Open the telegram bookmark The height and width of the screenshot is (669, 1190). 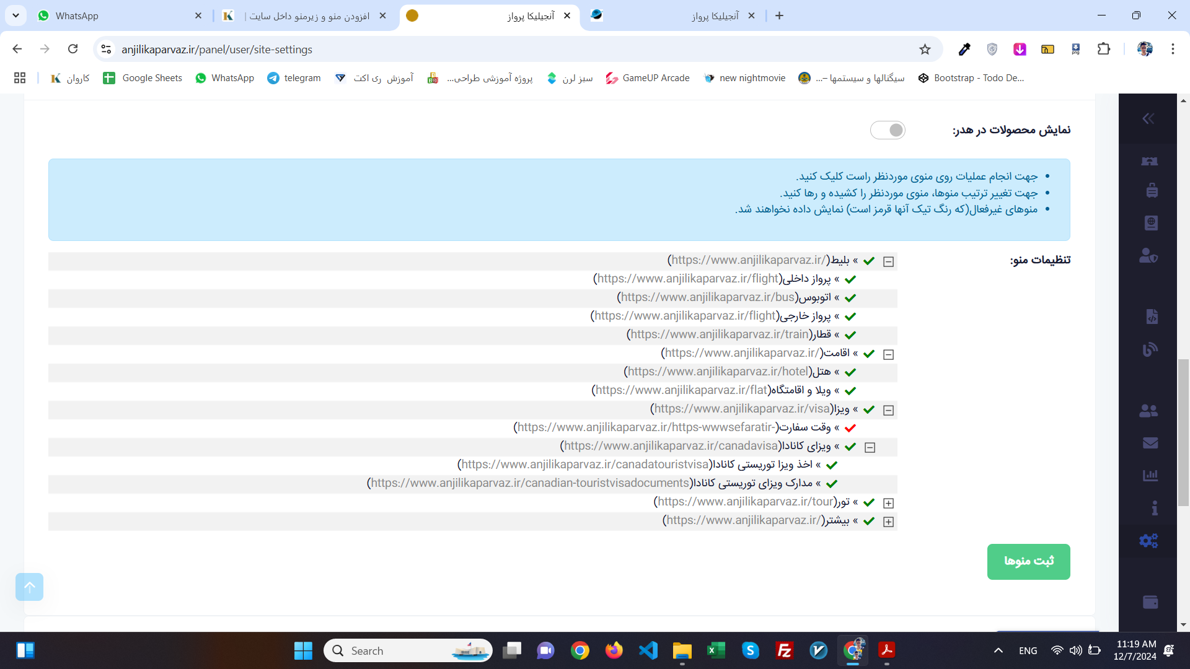[294, 78]
